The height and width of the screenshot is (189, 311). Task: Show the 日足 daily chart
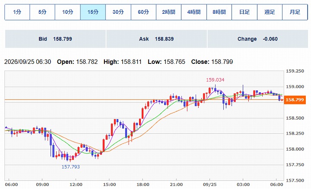244,12
